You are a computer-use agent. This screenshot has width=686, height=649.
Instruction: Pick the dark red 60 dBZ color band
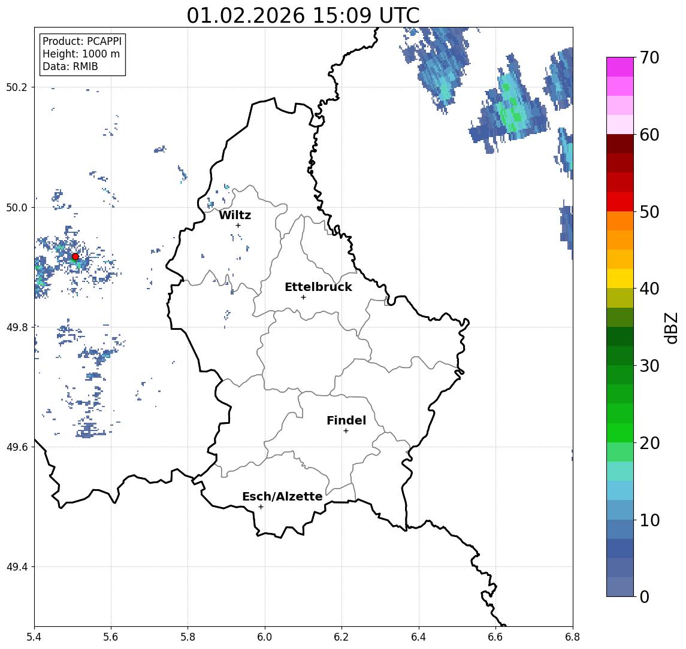620,144
